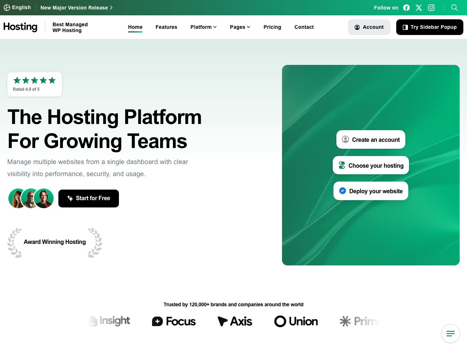Click the left laurel wreath icon
Viewport: 467px width, 350px height.
pos(15,243)
